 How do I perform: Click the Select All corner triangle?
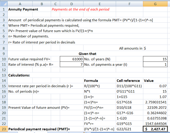click(x=4, y=4)
